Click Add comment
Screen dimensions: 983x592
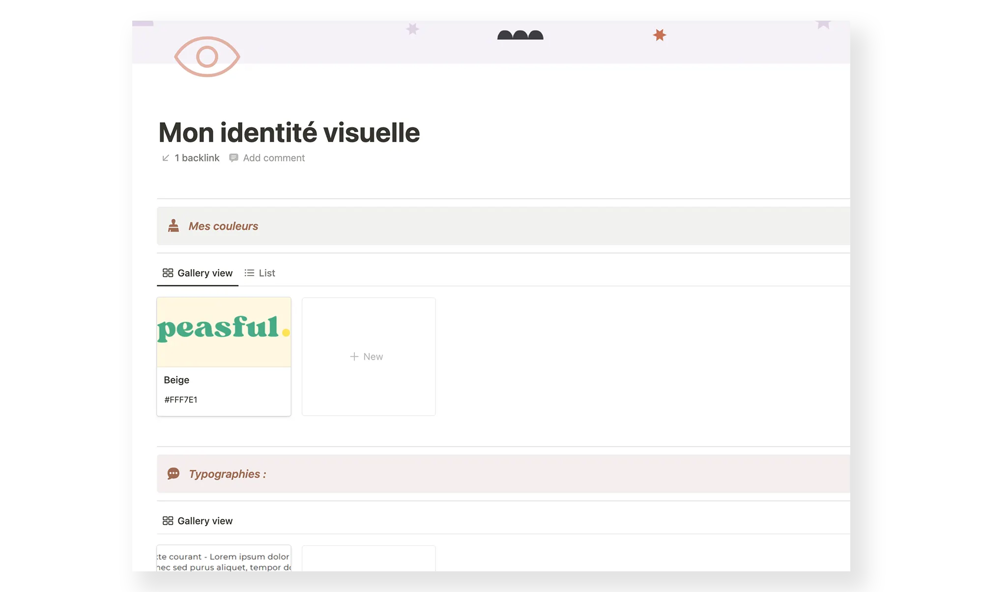274,158
